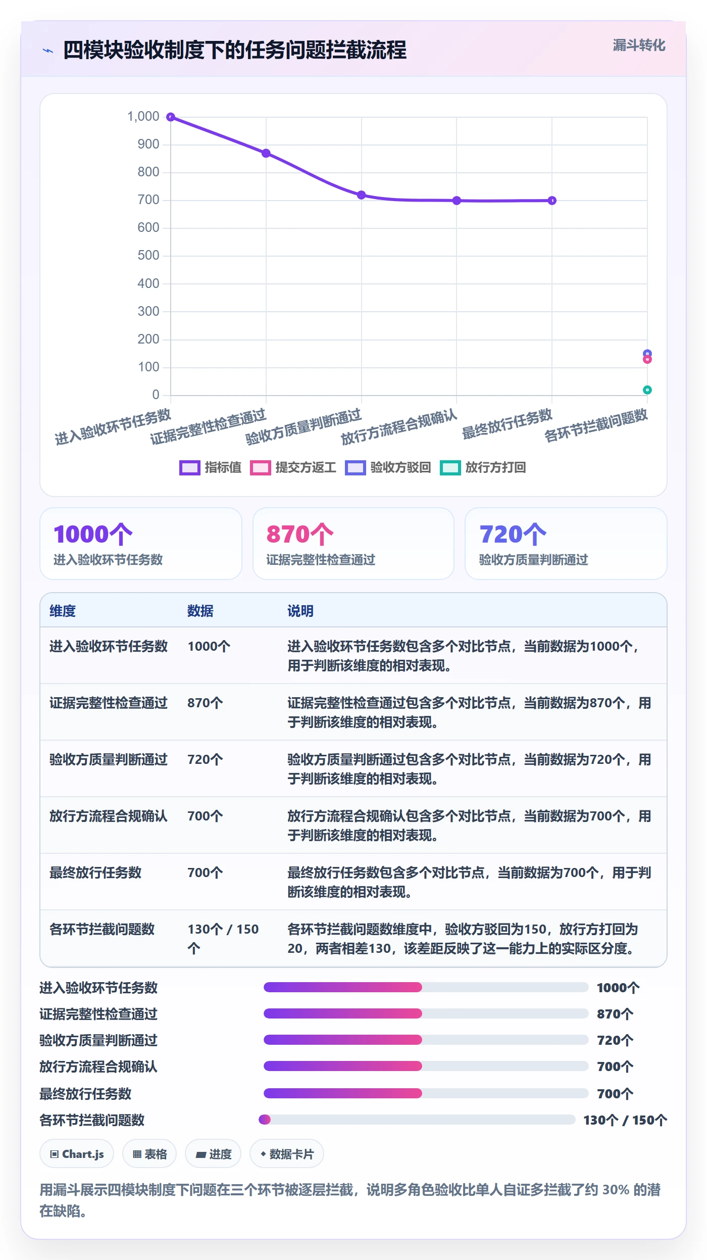
Task: Click the teal 放行方打回 chart point
Action: point(647,390)
